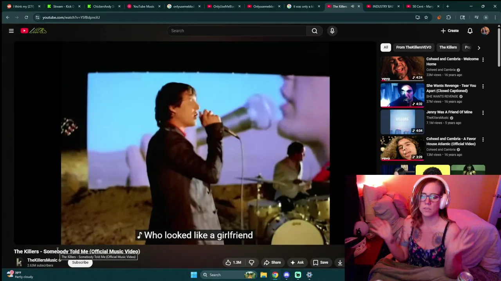The image size is (501, 281).
Task: Open options for Jenny Was A Friend video
Action: [483, 113]
